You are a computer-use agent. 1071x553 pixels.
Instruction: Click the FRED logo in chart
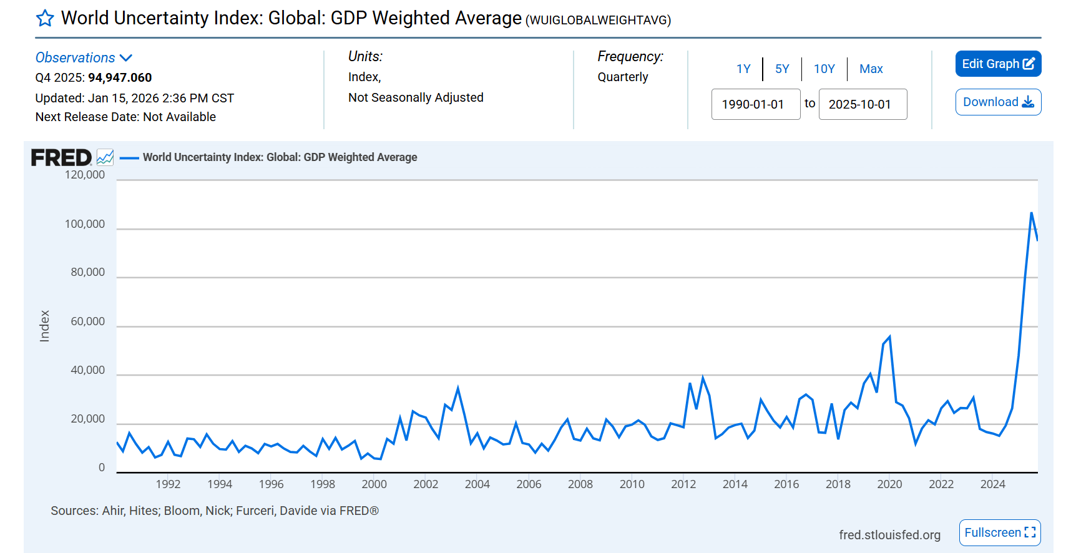click(x=61, y=158)
